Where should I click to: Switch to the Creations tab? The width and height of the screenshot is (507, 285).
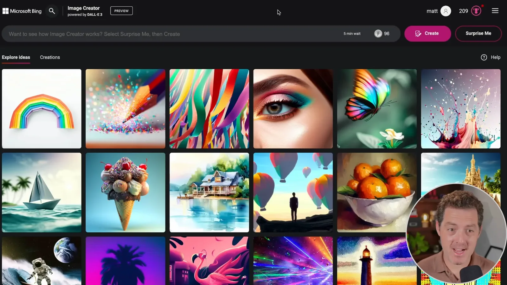coord(50,57)
